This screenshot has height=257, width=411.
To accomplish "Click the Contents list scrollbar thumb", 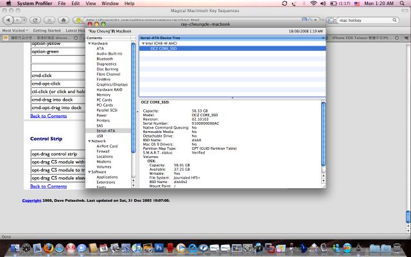I will pyautogui.click(x=133, y=98).
